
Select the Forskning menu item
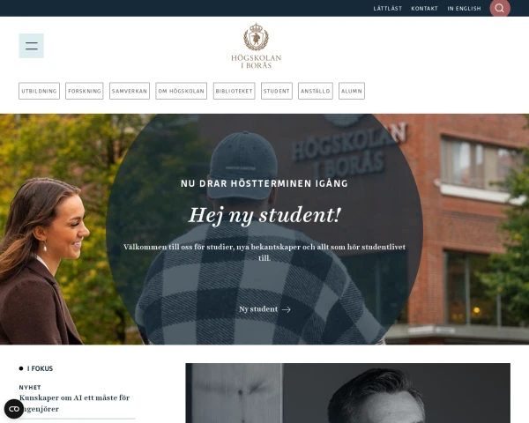(85, 91)
